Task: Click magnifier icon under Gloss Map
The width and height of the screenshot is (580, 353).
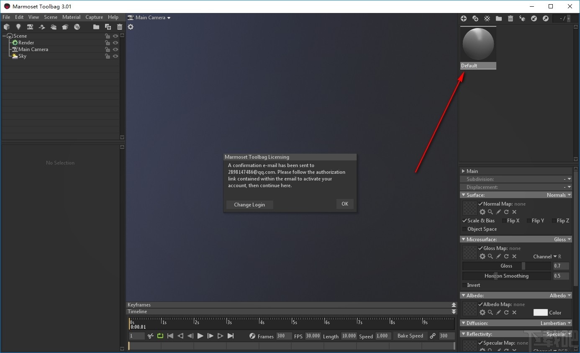Action: (490, 256)
